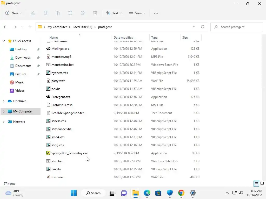Switch to large thumbnails view icon
The width and height of the screenshot is (266, 199).
(262, 184)
